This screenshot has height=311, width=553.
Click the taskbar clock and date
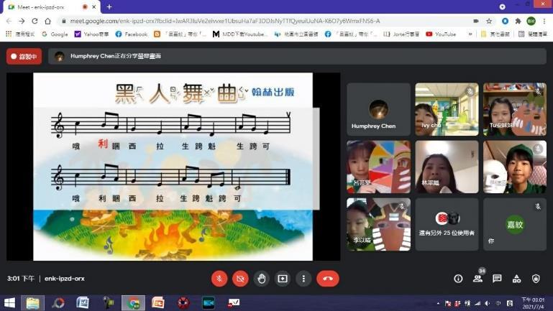point(533,303)
